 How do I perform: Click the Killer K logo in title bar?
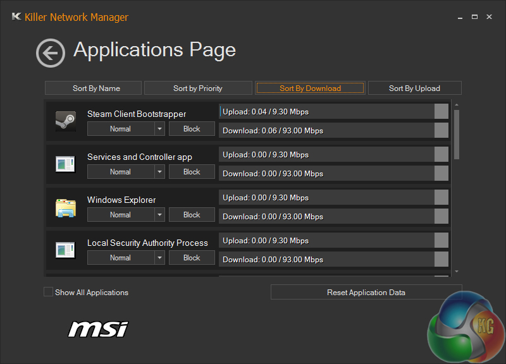point(16,17)
